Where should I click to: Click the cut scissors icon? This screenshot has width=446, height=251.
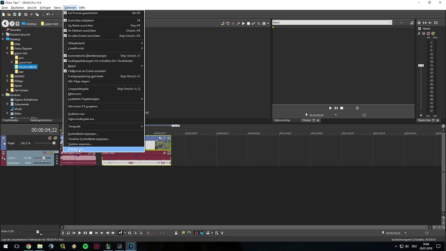click(x=31, y=14)
